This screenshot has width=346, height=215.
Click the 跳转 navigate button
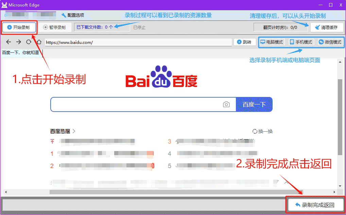(x=244, y=42)
